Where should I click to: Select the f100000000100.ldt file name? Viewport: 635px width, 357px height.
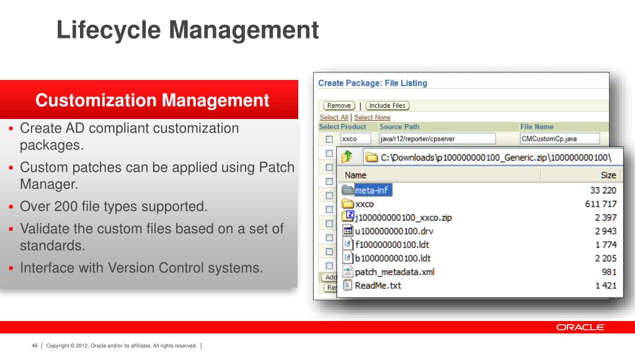coord(392,244)
